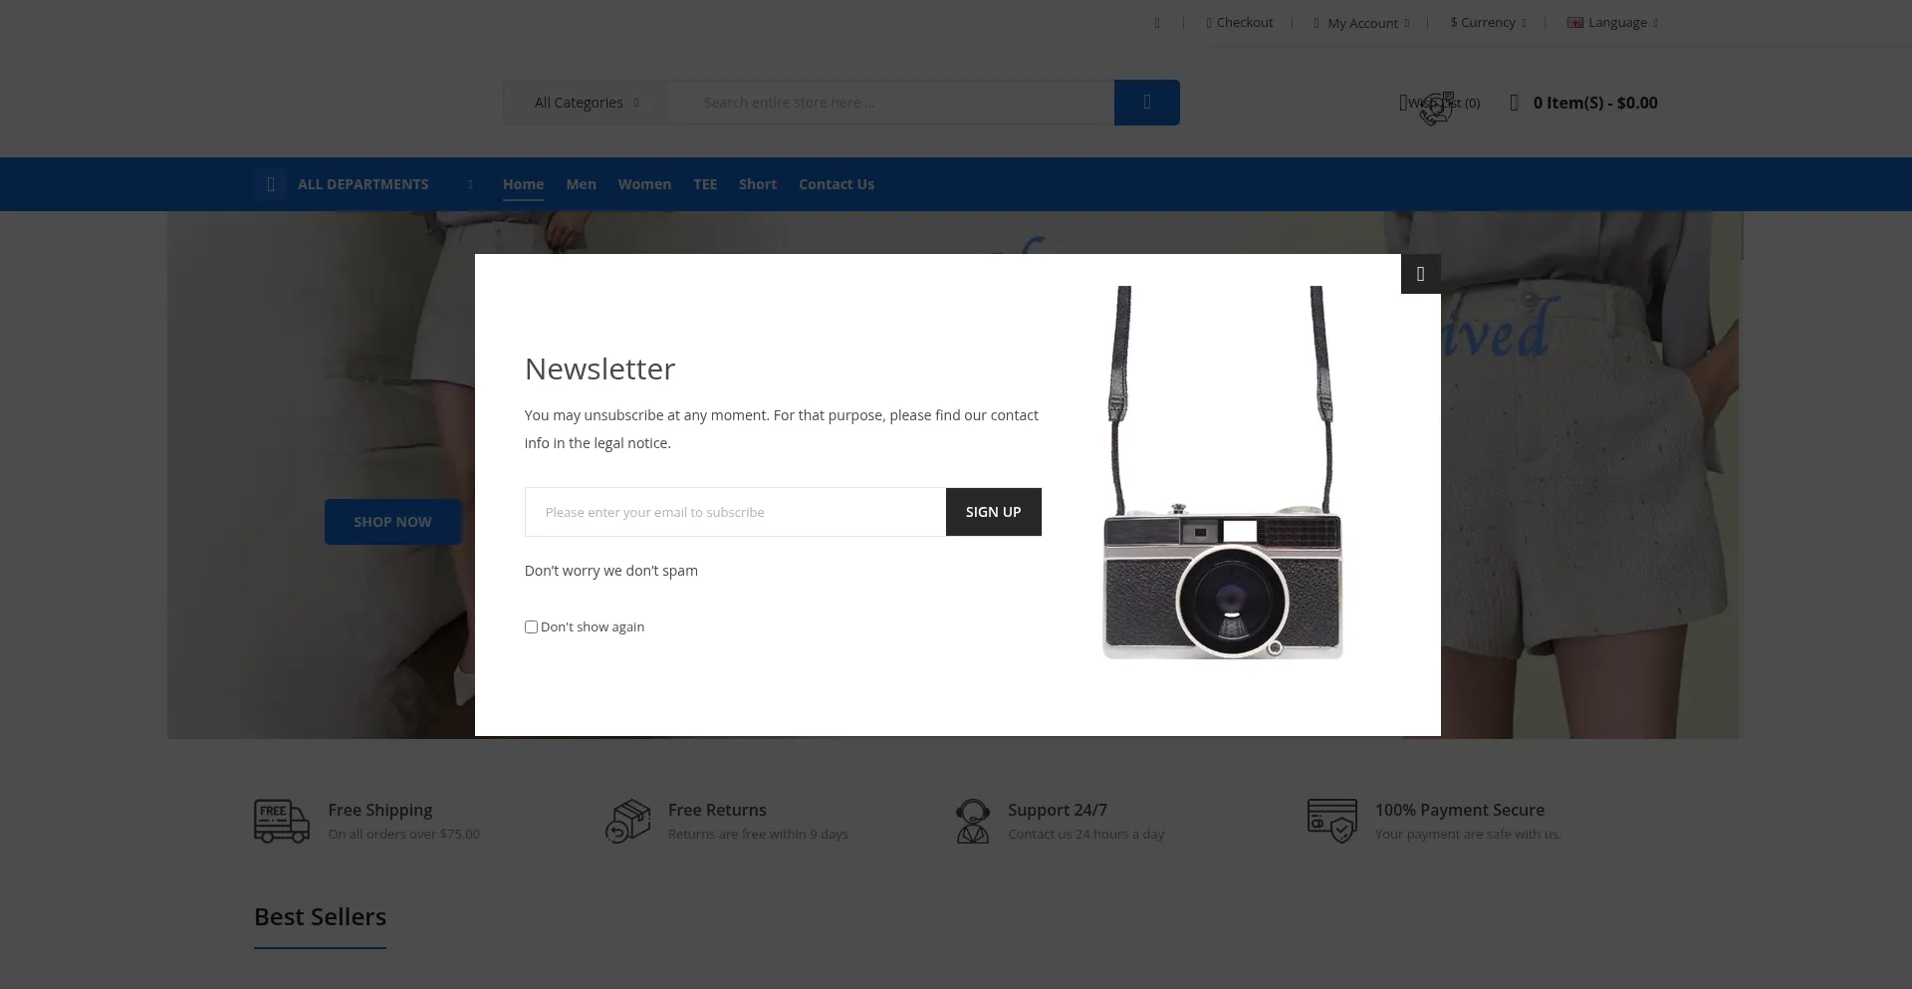
Task: Click the Best Sellers heading
Action: [321, 916]
